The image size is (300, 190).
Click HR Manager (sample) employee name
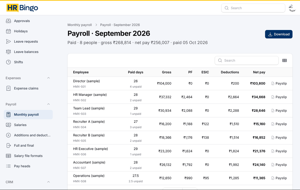click(90, 94)
